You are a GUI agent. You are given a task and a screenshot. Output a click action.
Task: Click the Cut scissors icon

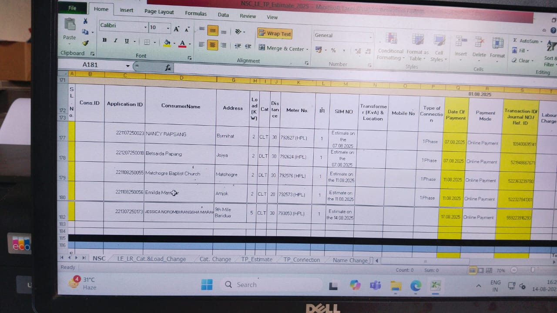click(85, 21)
